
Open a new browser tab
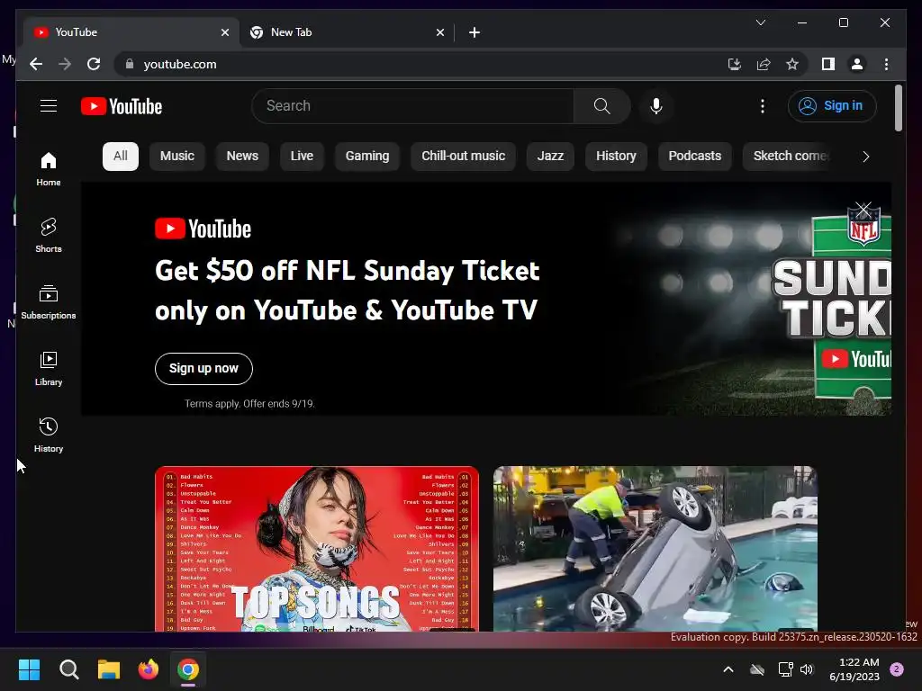(x=474, y=32)
